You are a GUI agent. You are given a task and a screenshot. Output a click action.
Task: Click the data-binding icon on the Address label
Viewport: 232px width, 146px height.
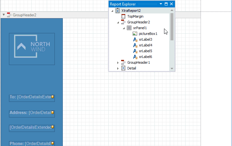pyautogui.click(x=53, y=112)
